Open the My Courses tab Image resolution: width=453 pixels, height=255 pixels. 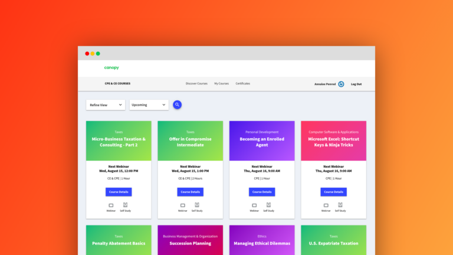221,84
